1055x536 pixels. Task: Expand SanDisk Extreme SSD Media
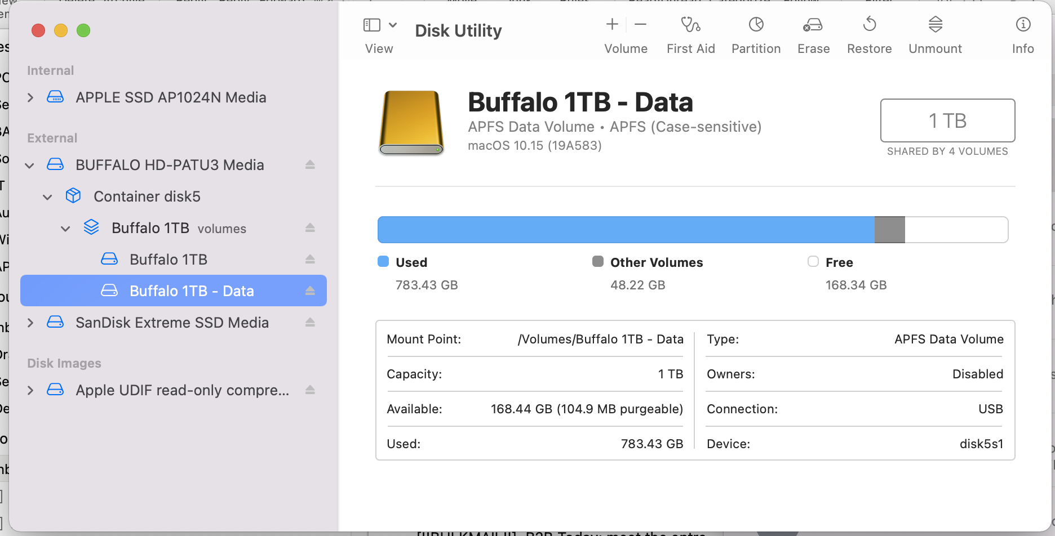click(30, 323)
